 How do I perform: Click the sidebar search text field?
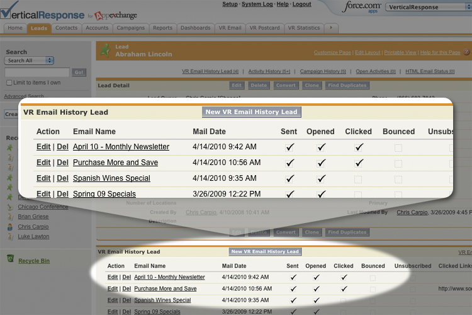(x=37, y=72)
